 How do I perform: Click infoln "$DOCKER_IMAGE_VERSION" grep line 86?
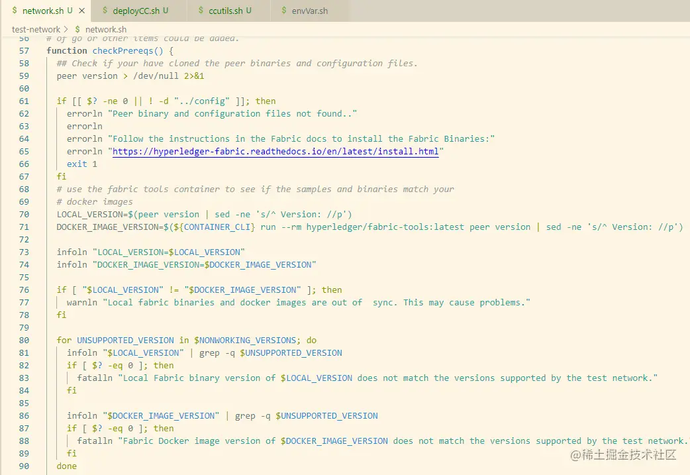(222, 416)
